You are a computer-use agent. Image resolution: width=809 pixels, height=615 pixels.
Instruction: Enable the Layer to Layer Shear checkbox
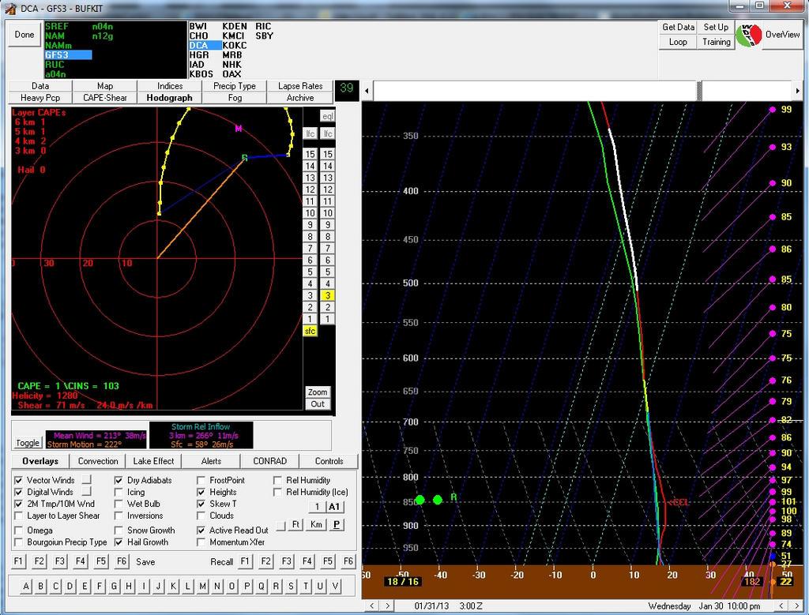tap(19, 516)
